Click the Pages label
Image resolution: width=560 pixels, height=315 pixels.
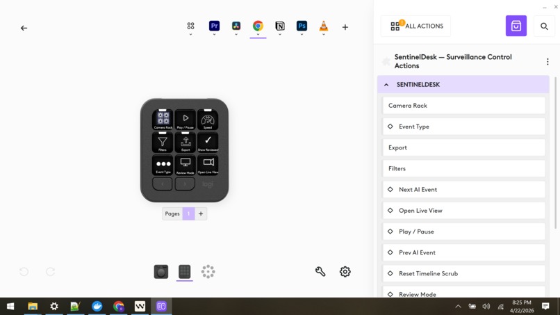pyautogui.click(x=172, y=213)
